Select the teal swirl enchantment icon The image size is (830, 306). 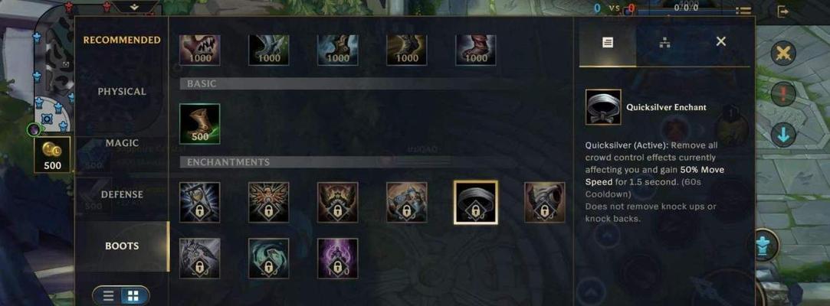[x=268, y=258]
